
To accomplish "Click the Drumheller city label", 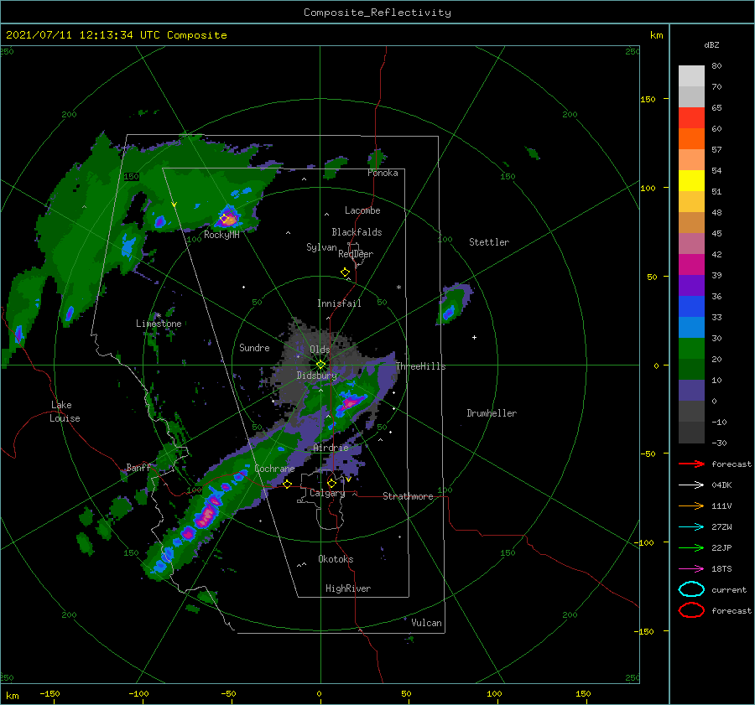I will pyautogui.click(x=492, y=413).
